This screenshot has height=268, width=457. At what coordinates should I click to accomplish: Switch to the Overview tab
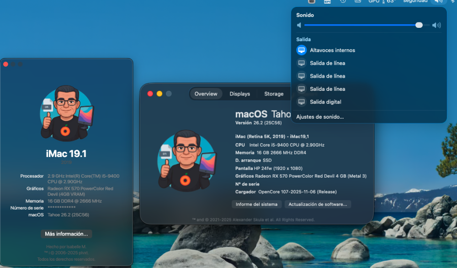[206, 94]
